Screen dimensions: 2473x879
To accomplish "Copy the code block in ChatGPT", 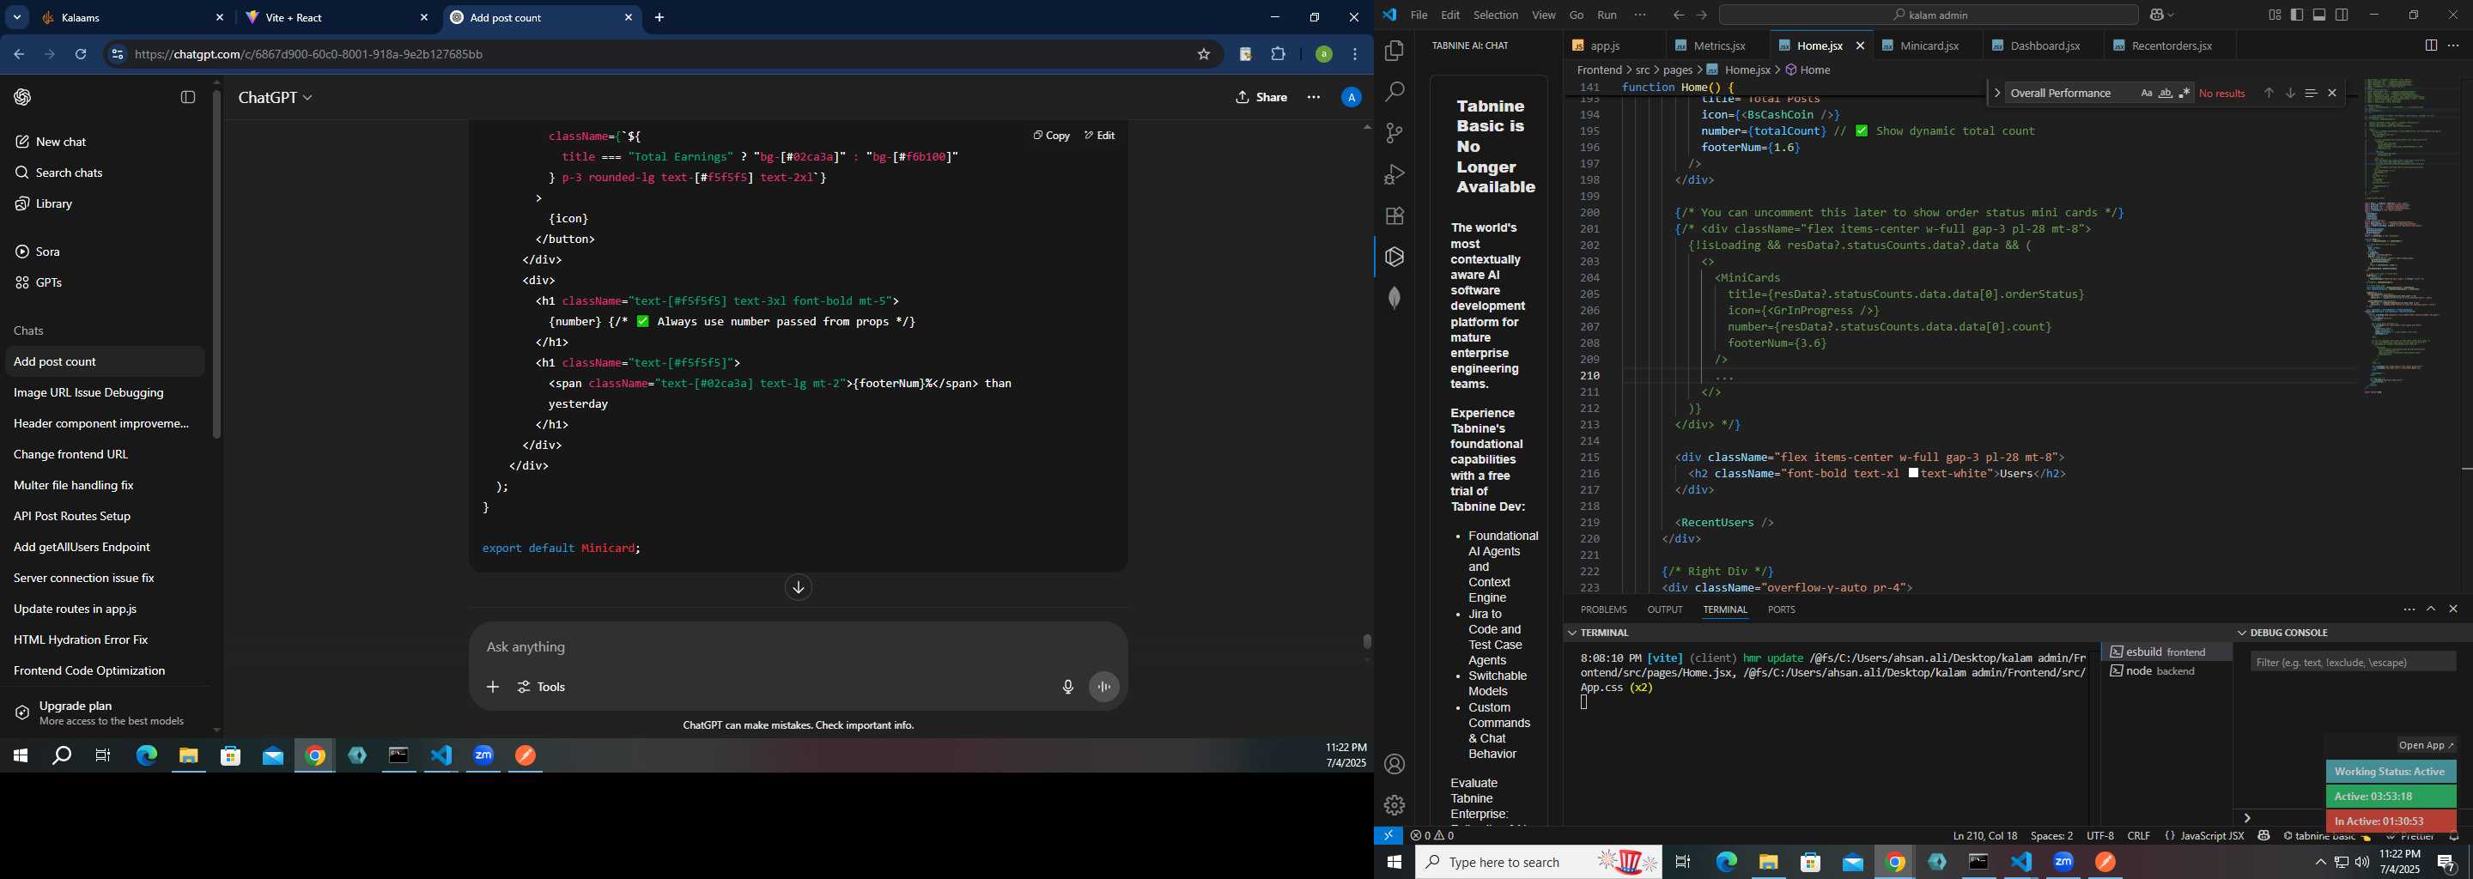I will 1051,136.
